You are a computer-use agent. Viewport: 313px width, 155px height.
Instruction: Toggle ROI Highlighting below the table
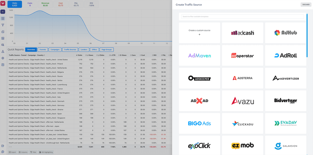coord(46,152)
